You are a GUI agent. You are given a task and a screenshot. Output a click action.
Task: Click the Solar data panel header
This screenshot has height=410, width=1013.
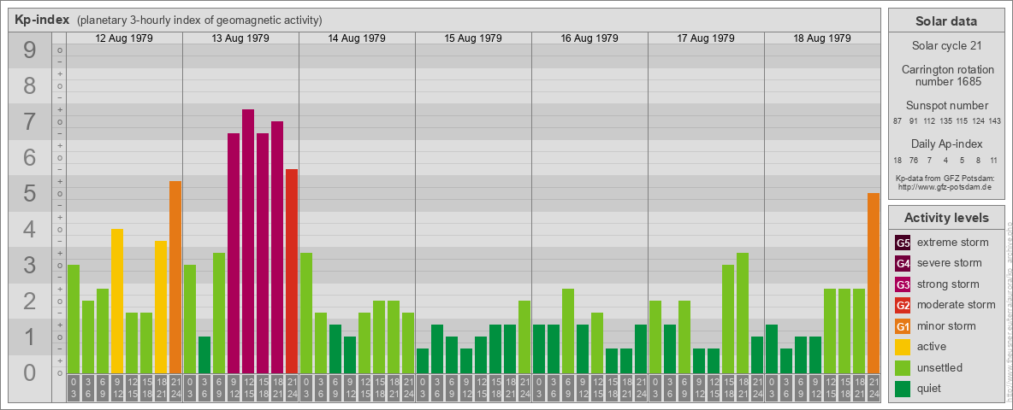pos(946,21)
